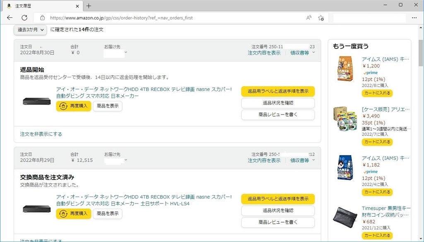Click HVL-LS4 order product thumbnail
This screenshot has width=424, height=242.
coord(37,209)
